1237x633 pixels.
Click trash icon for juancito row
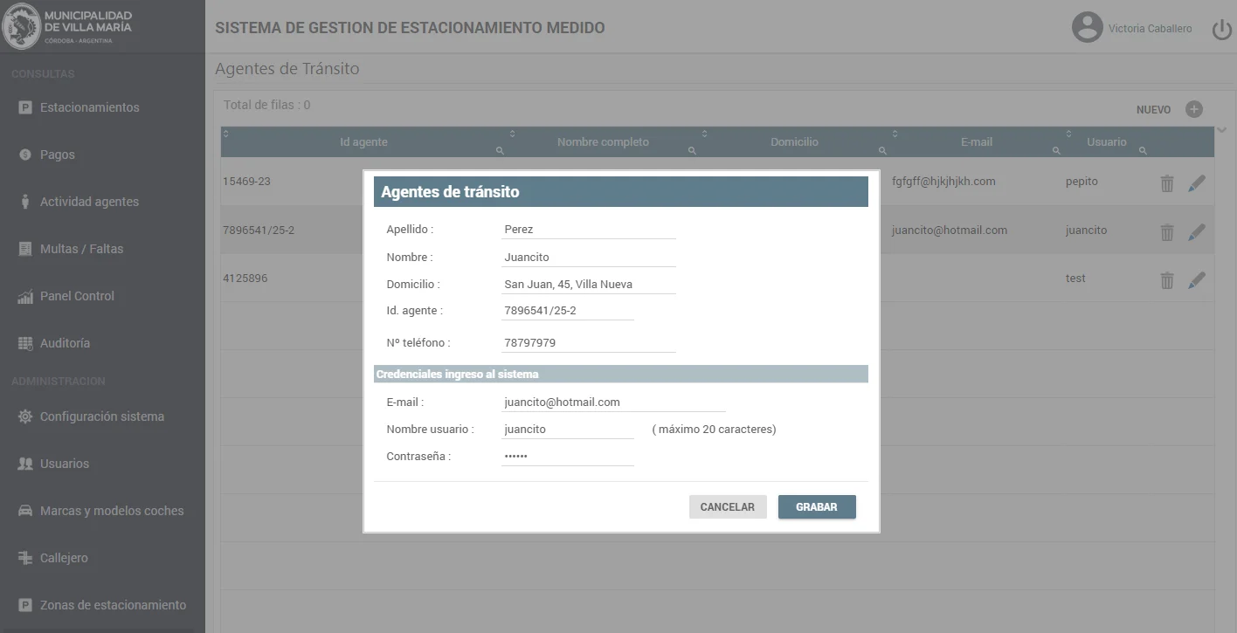pyautogui.click(x=1166, y=232)
